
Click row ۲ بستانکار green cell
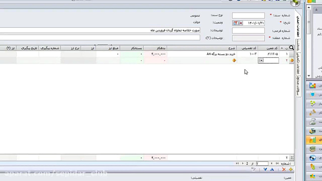[x=132, y=60]
